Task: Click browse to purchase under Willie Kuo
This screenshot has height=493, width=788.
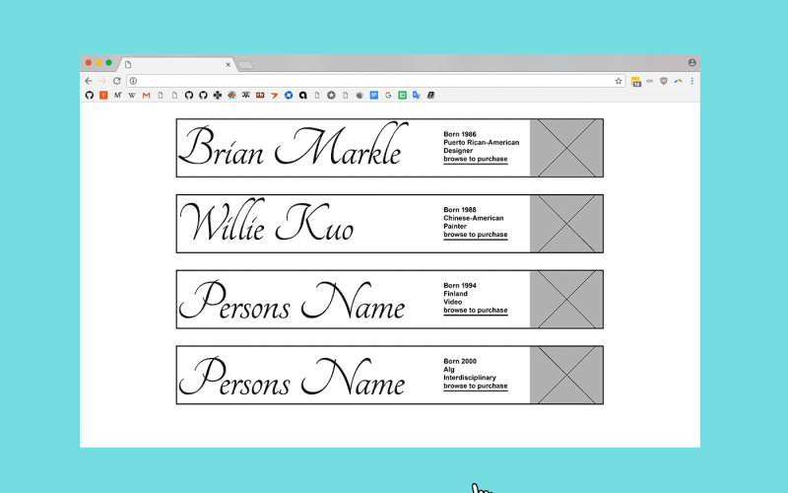Action: [476, 235]
